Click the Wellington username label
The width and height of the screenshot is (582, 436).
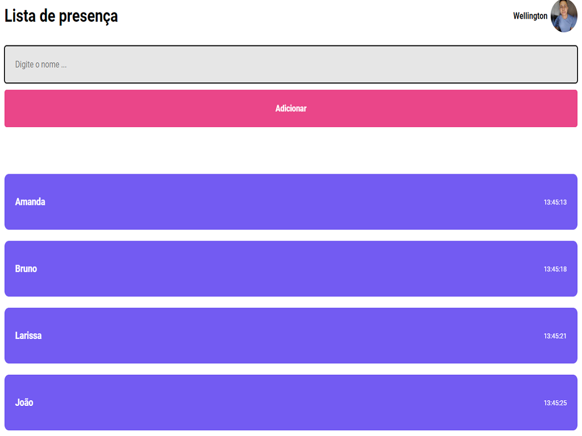530,16
